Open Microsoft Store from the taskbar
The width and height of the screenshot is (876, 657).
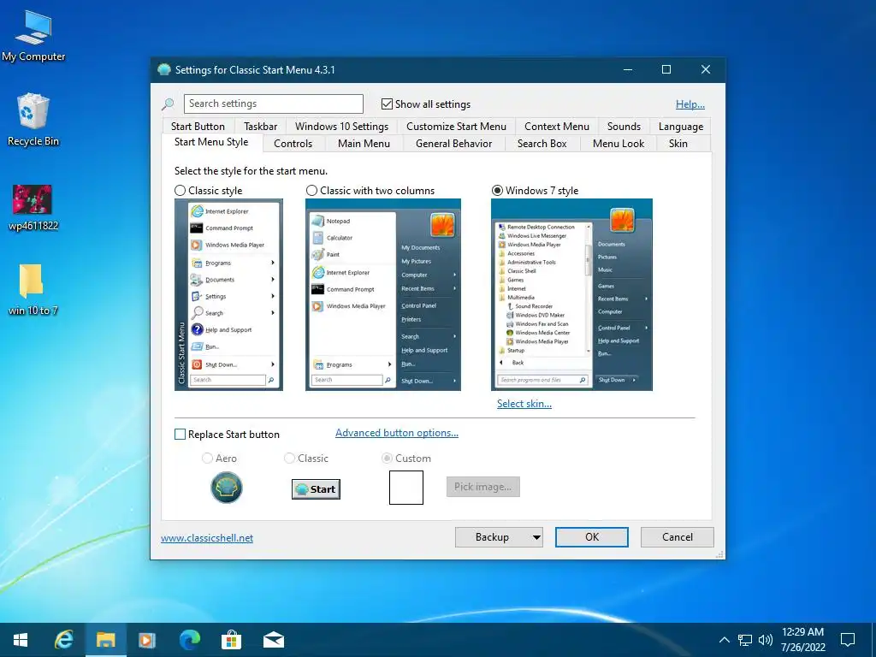click(231, 640)
